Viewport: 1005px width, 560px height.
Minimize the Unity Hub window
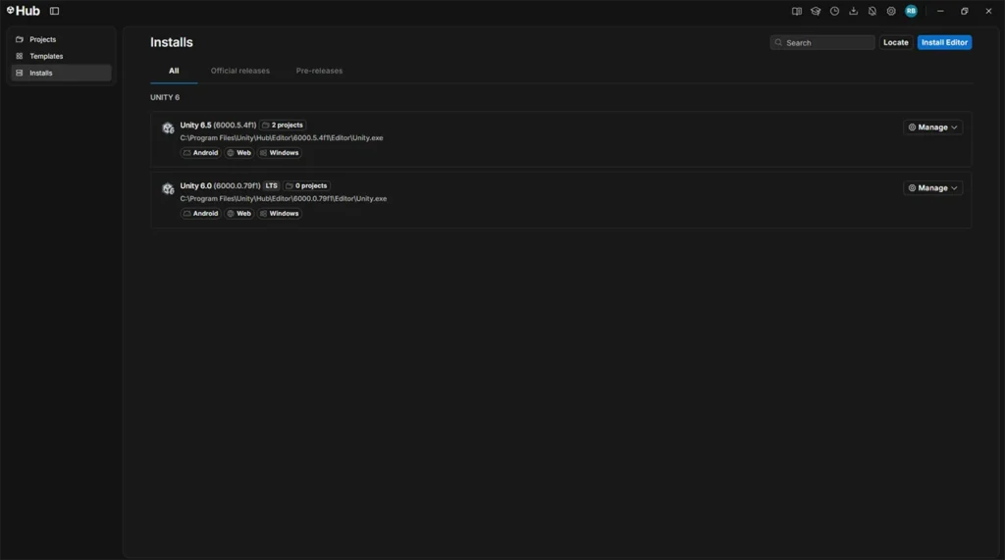point(940,11)
